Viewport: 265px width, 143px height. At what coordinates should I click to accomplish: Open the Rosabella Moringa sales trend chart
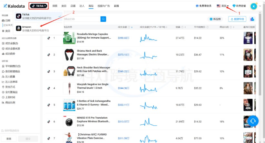151,38
